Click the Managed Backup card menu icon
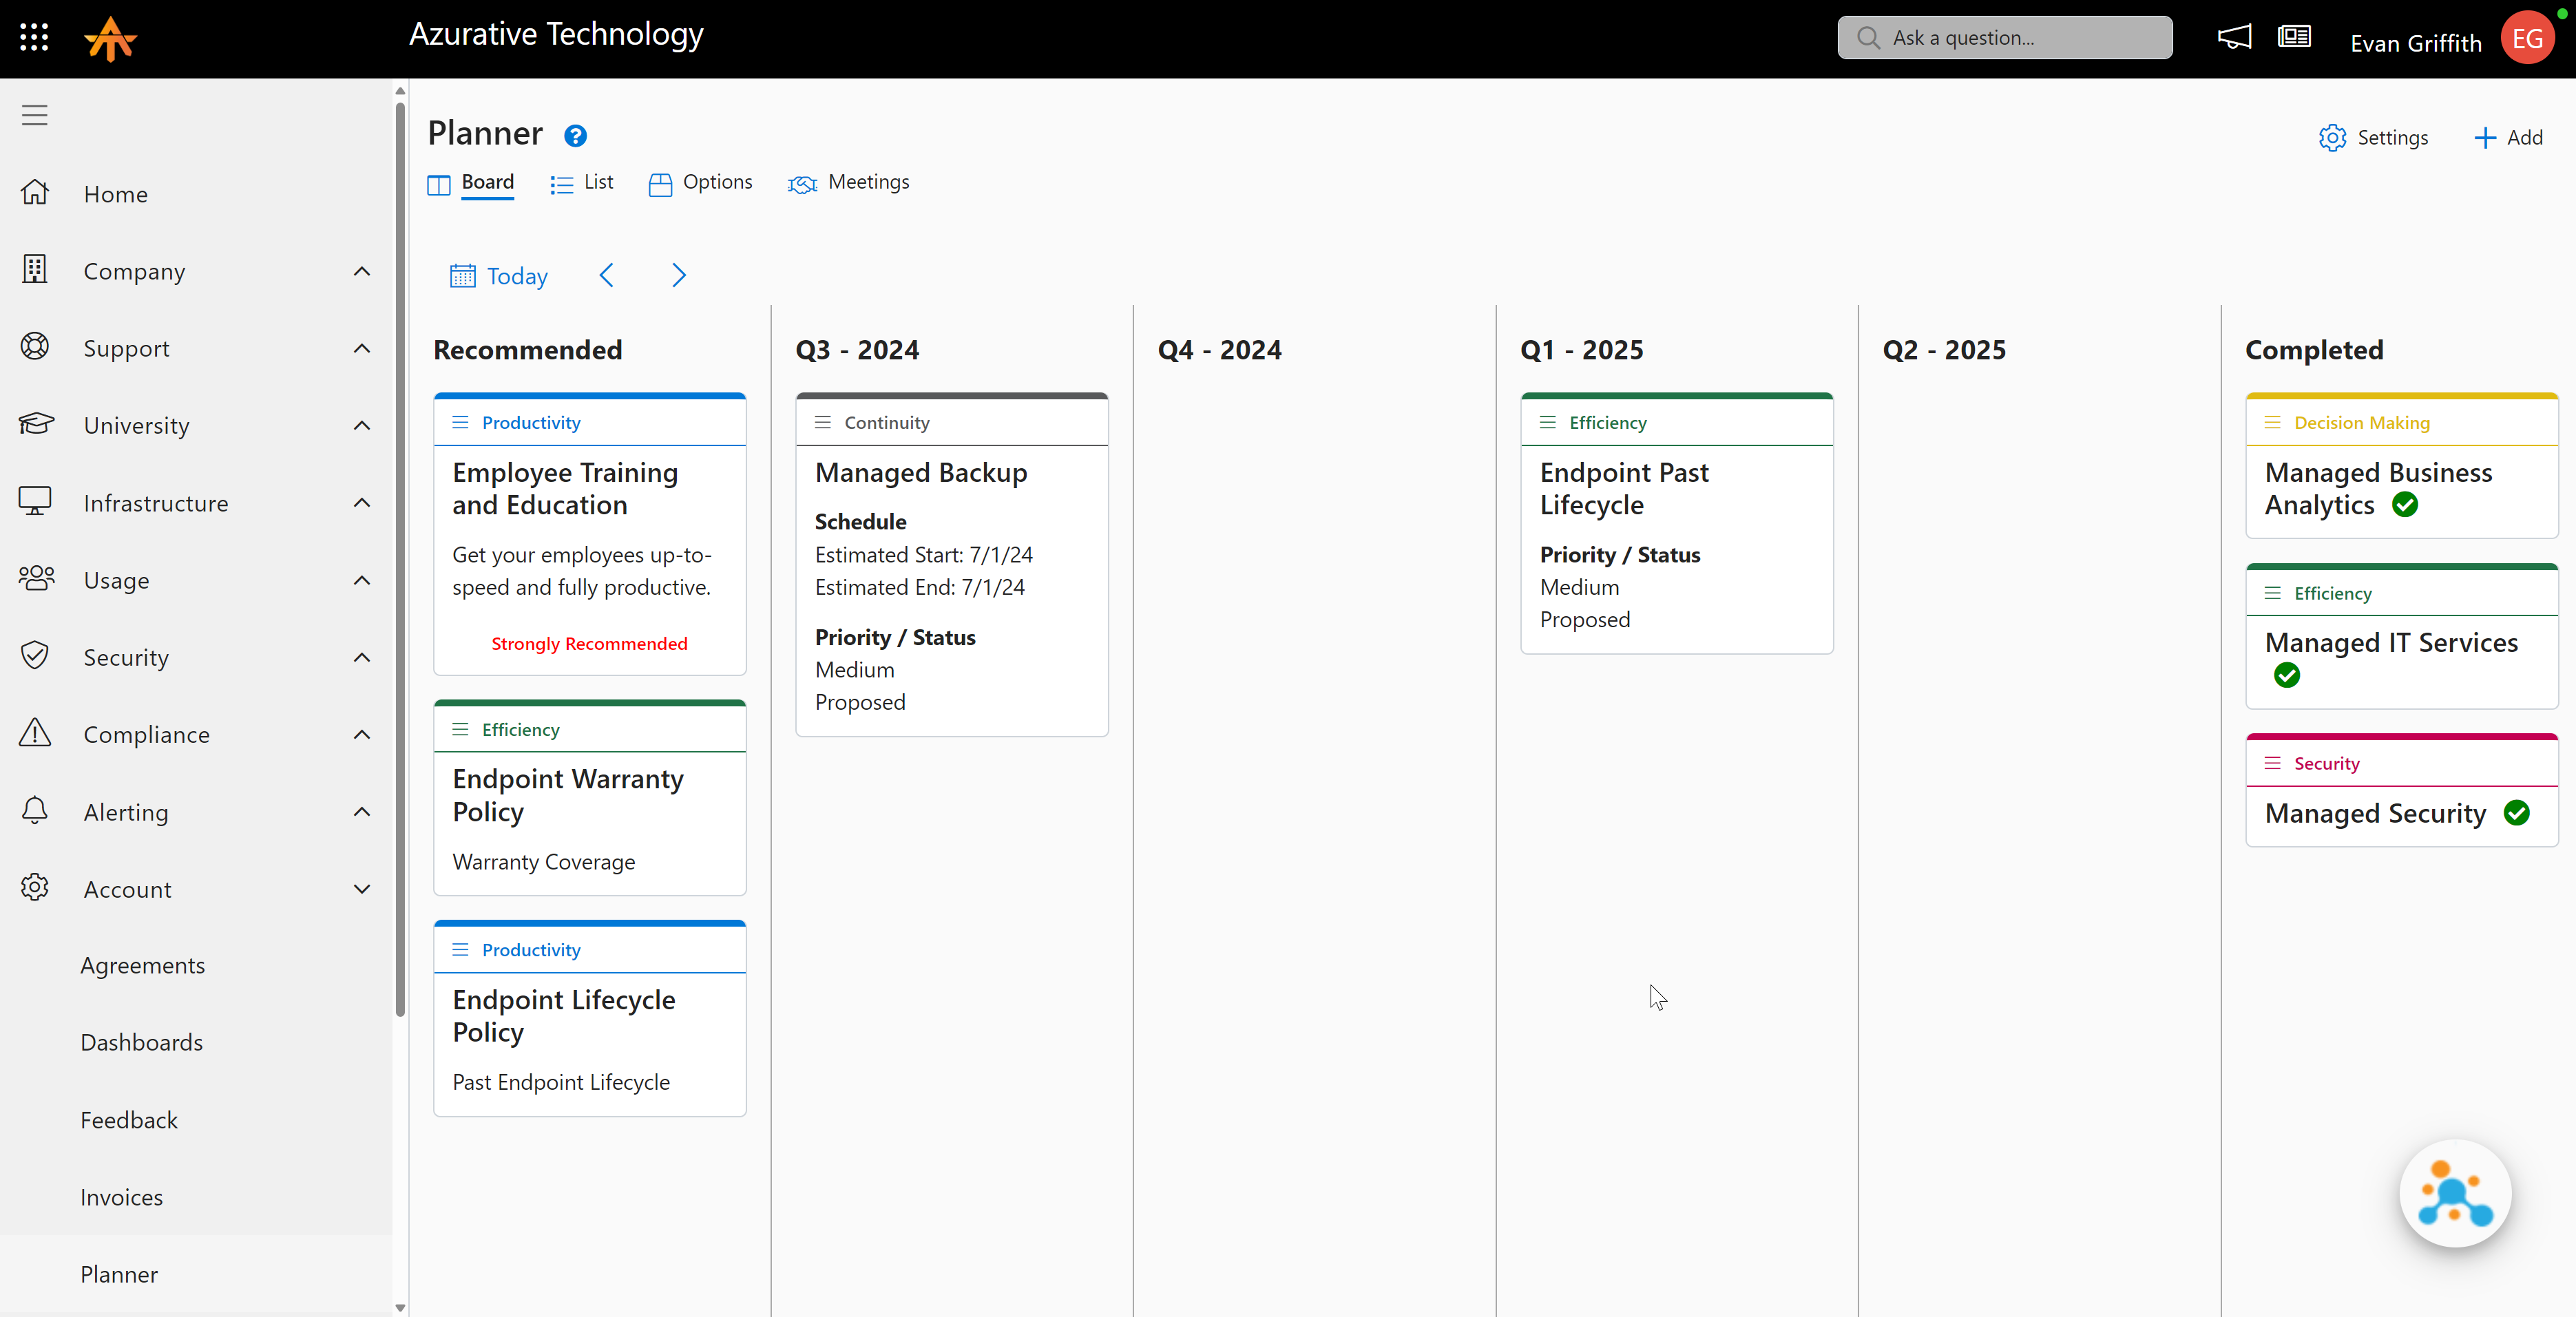The height and width of the screenshot is (1317, 2576). [x=823, y=423]
